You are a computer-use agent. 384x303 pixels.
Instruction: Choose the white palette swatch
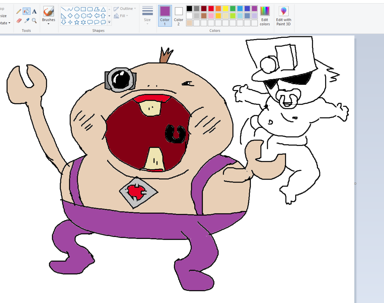tap(189, 16)
